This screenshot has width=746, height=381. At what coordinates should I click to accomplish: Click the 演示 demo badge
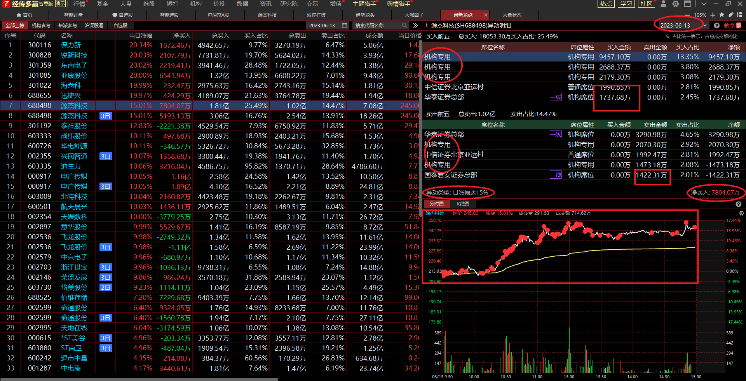[60, 4]
